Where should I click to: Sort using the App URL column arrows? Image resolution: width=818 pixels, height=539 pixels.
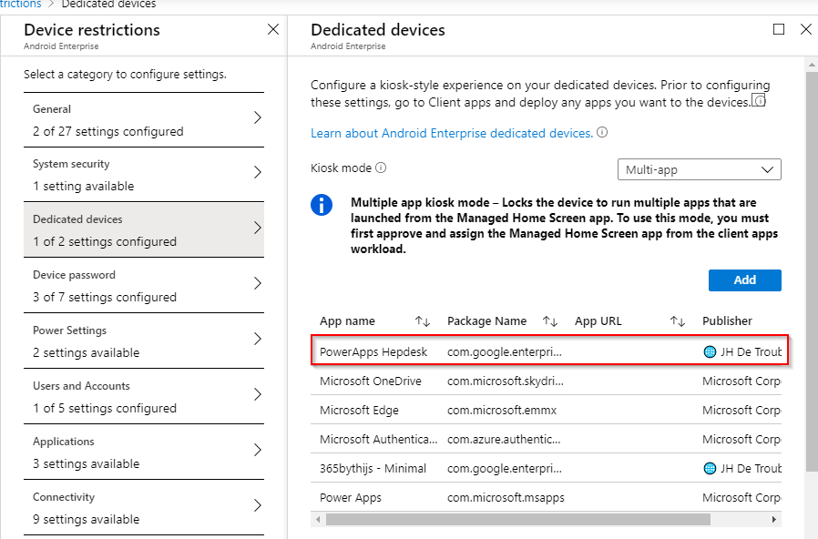677,320
